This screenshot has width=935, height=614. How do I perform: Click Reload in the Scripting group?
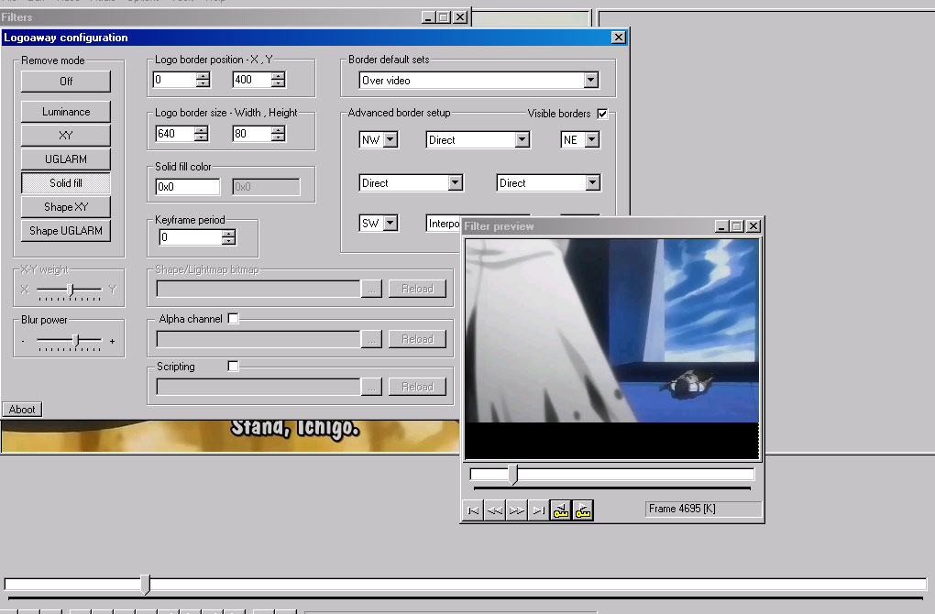click(x=417, y=387)
